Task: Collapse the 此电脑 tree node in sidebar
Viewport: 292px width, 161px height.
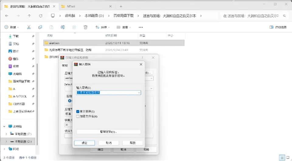Action: [x=4, y=126]
